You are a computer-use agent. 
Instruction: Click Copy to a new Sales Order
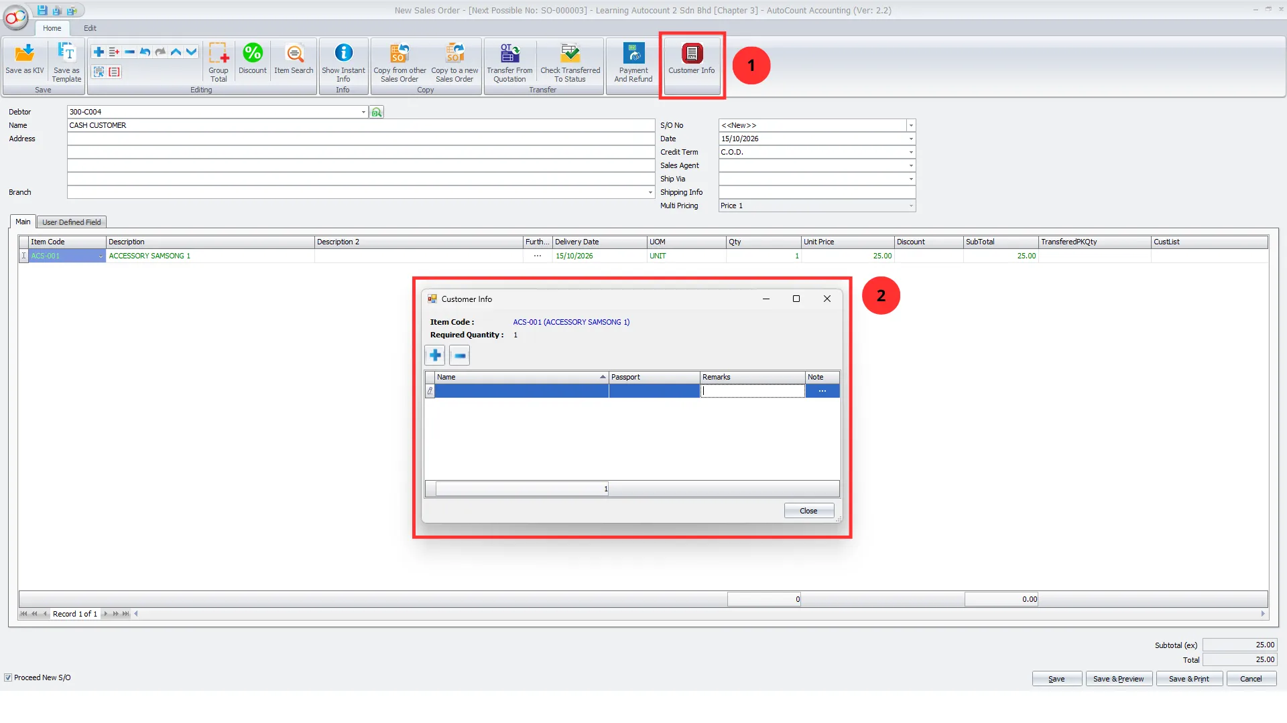click(454, 63)
